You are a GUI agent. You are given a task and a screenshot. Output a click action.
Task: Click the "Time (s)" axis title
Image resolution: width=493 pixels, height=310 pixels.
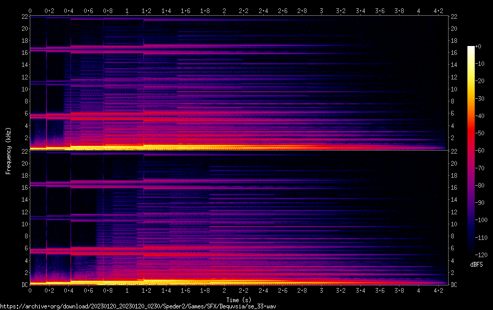coord(239,300)
